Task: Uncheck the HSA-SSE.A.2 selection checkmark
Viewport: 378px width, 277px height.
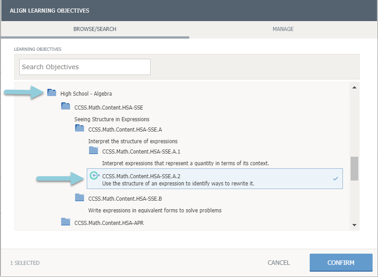Action: pyautogui.click(x=335, y=179)
